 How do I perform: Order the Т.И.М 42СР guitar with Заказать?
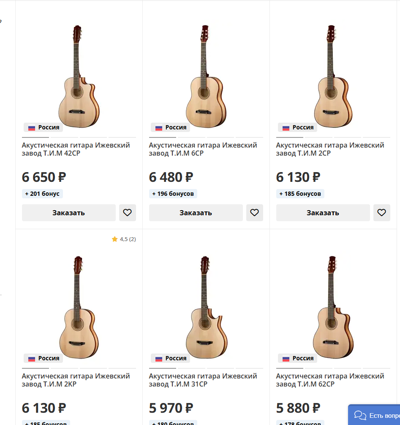tap(69, 213)
